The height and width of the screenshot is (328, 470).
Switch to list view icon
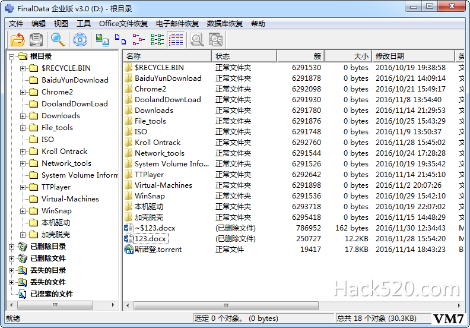pos(138,40)
